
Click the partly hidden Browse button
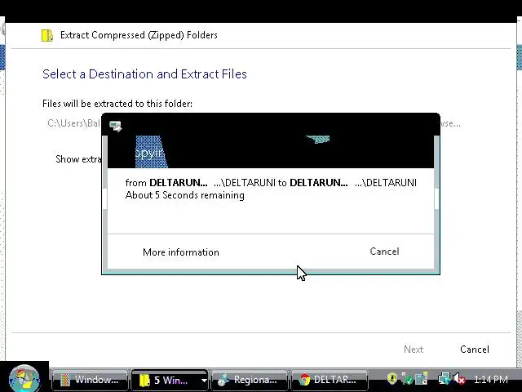tap(450, 123)
